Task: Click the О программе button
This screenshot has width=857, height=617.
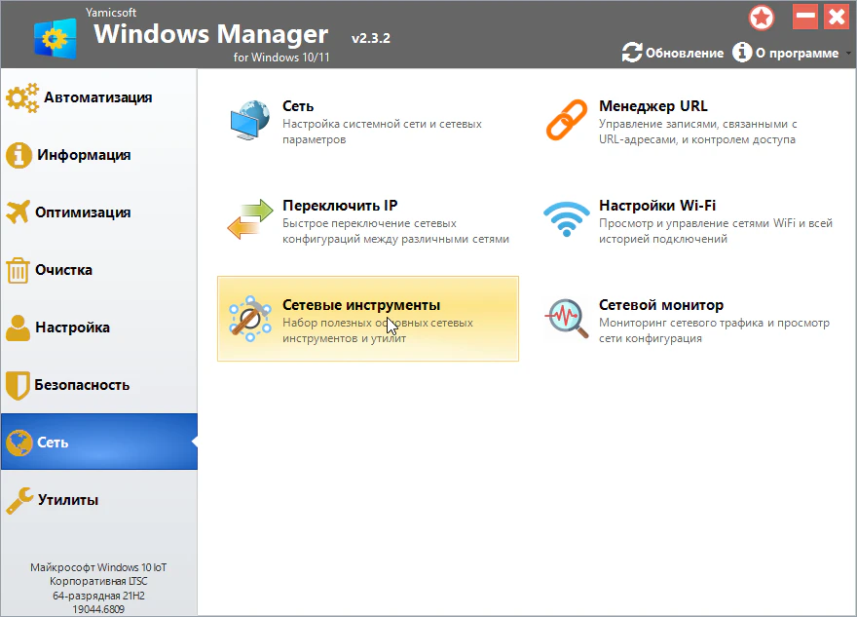Action: [787, 53]
